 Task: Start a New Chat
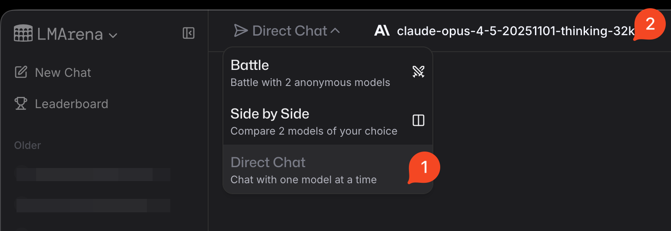click(63, 73)
